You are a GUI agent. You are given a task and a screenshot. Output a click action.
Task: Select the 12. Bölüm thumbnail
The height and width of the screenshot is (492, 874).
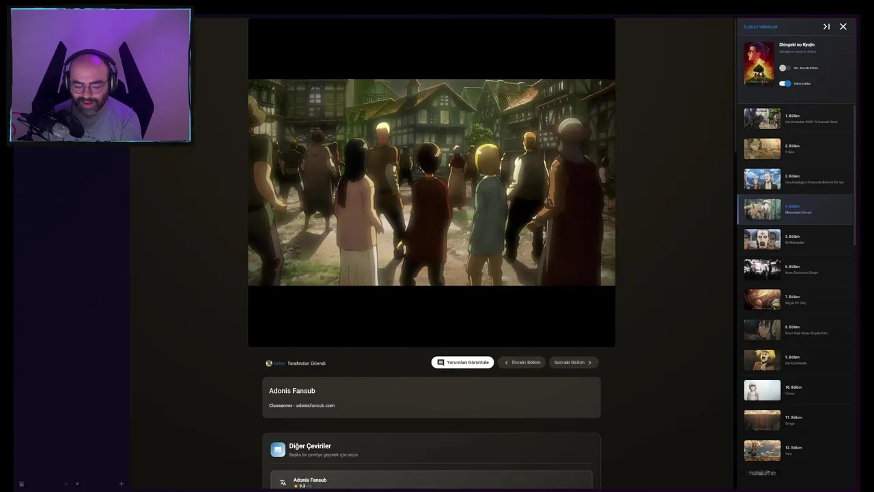762,450
